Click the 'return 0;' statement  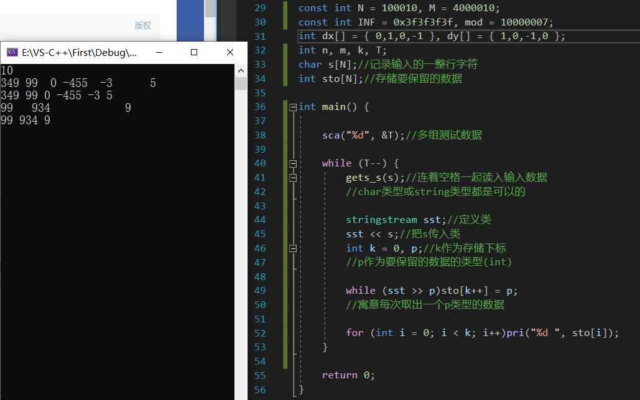[x=348, y=375]
